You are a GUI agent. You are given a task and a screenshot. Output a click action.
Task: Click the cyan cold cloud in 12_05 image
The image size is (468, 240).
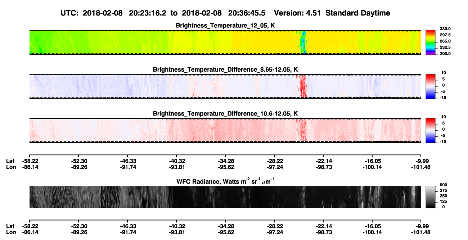click(x=303, y=42)
